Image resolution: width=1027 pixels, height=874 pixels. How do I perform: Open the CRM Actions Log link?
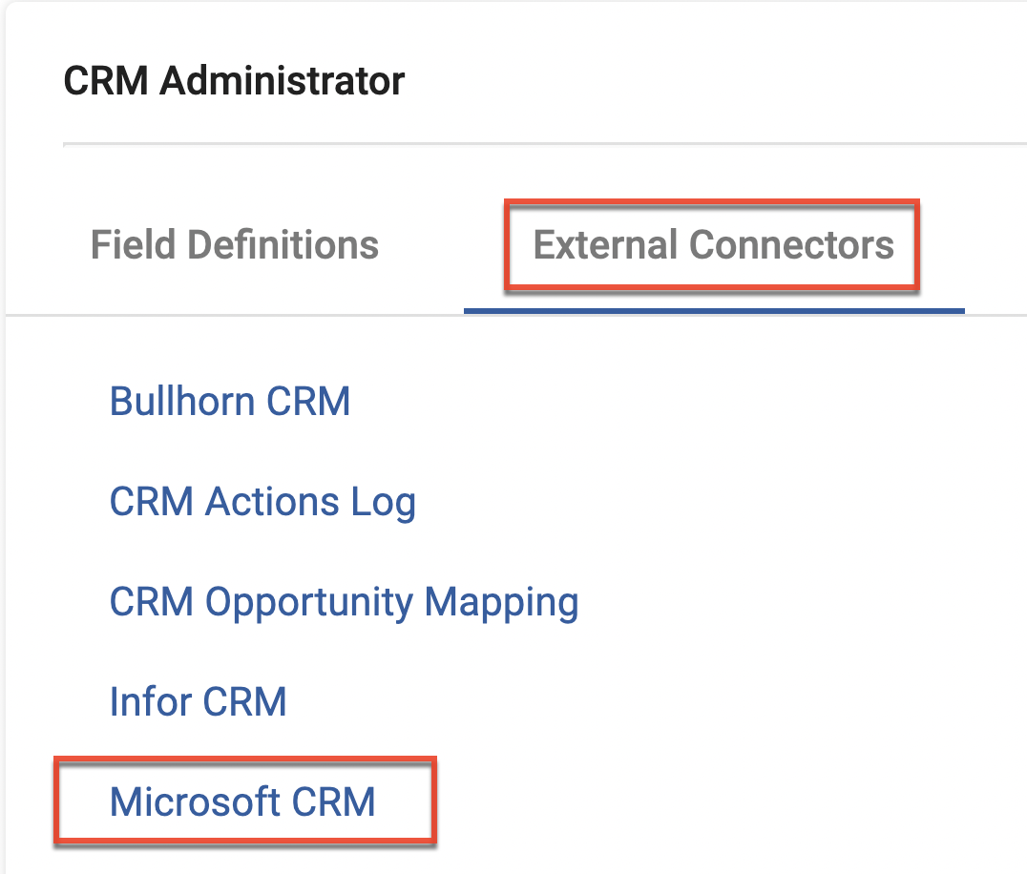tap(262, 502)
